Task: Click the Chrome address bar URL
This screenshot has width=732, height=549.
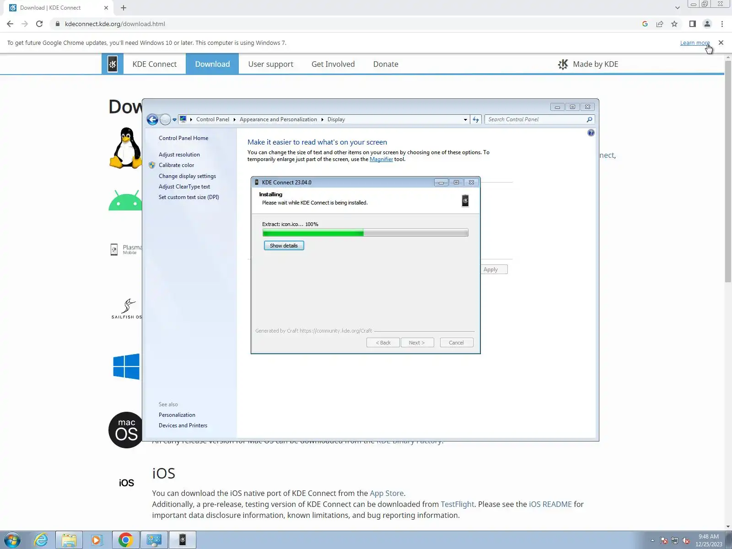Action: 115,24
